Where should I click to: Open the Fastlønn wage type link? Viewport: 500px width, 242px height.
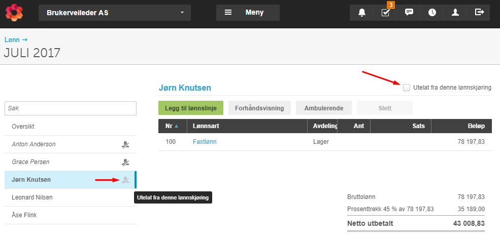[205, 142]
